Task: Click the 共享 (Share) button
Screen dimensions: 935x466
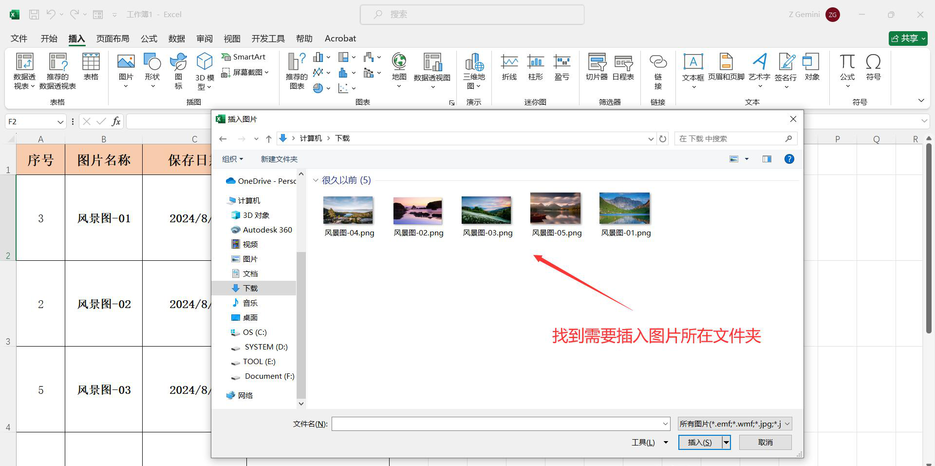Action: tap(908, 39)
